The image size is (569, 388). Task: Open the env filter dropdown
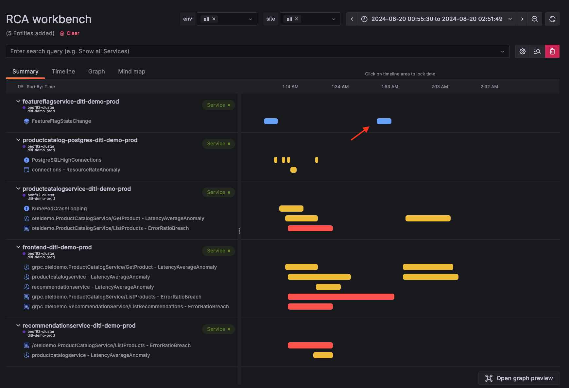(x=250, y=19)
